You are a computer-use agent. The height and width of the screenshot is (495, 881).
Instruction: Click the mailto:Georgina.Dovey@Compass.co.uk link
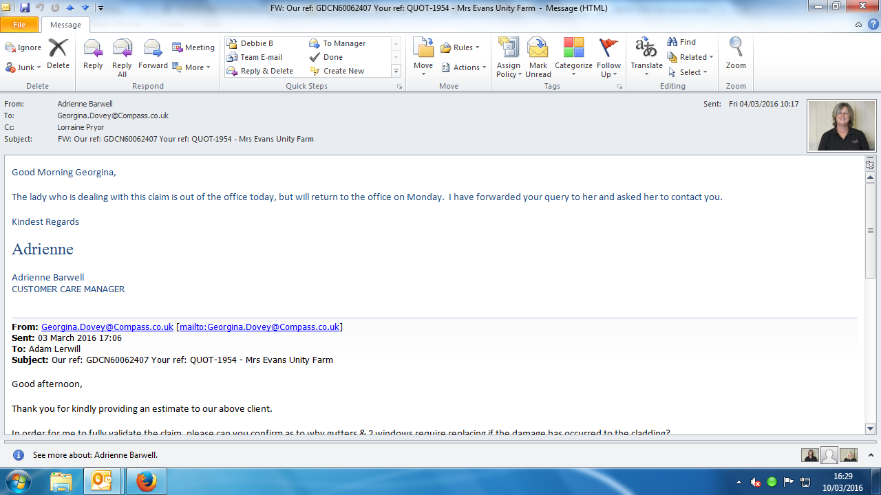[259, 327]
